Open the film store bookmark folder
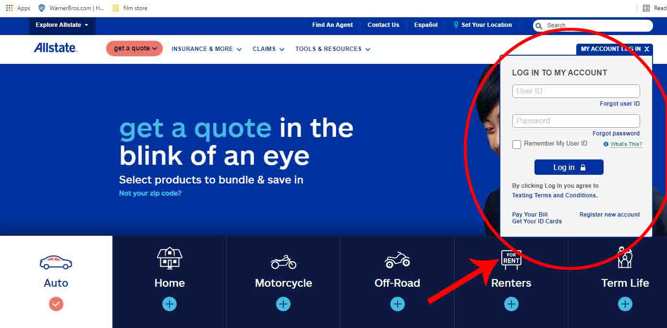This screenshot has width=667, height=328. tap(130, 8)
